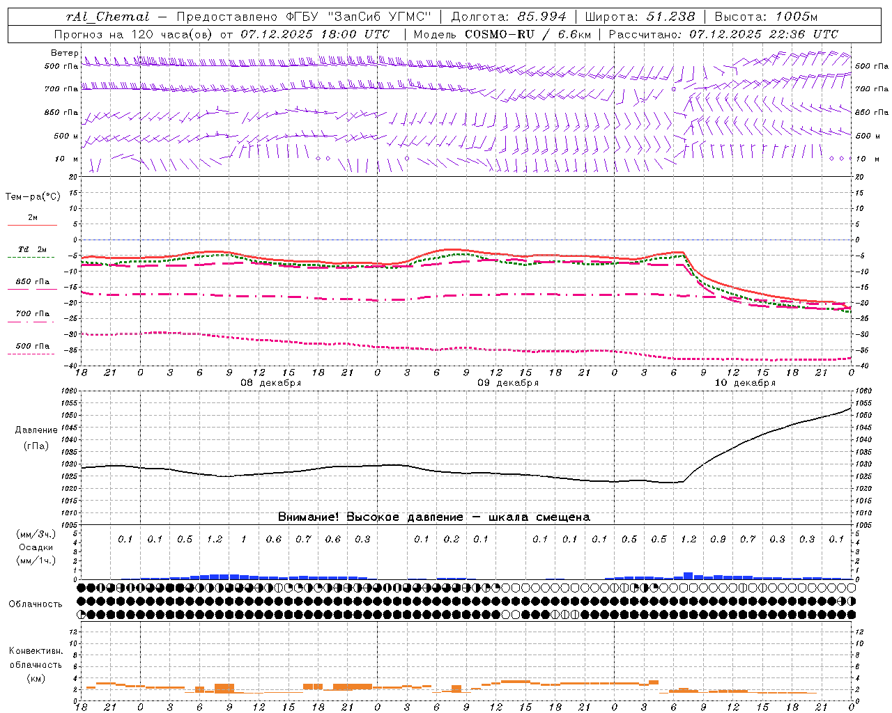Click the (мм/3ч.) precipitation unit label
This screenshot has width=892, height=713.
pyautogui.click(x=36, y=534)
